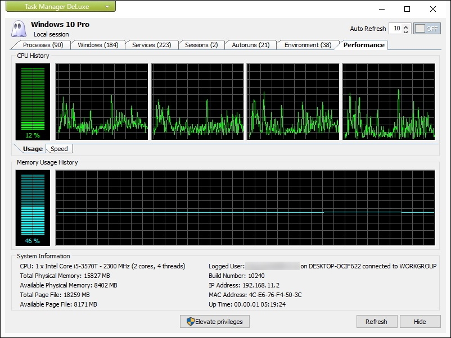This screenshot has height=338, width=451.
Task: Close the Task Manager DeLuxe window
Action: tap(432, 9)
